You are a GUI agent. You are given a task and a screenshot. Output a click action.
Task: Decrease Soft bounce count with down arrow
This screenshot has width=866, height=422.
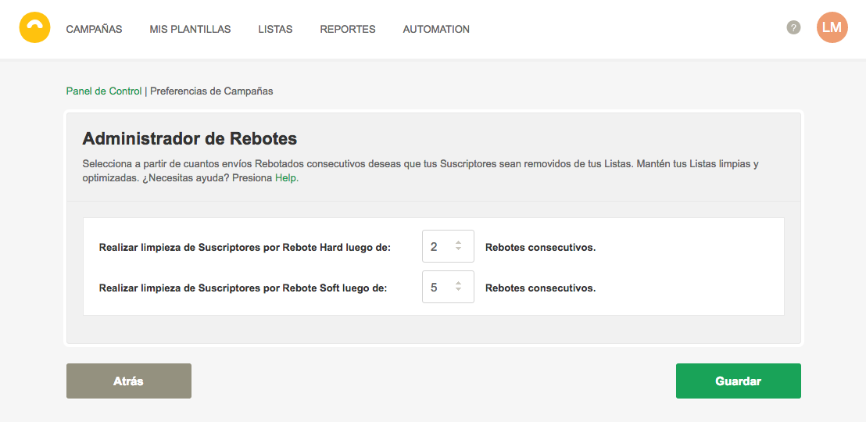click(458, 291)
